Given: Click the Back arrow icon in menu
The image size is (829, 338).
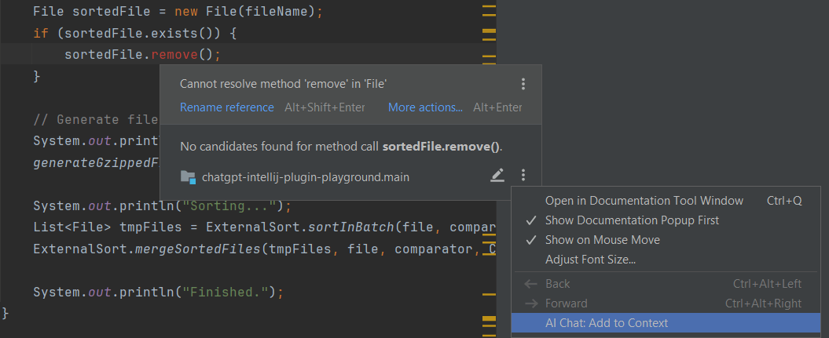Looking at the screenshot, I should click(530, 284).
